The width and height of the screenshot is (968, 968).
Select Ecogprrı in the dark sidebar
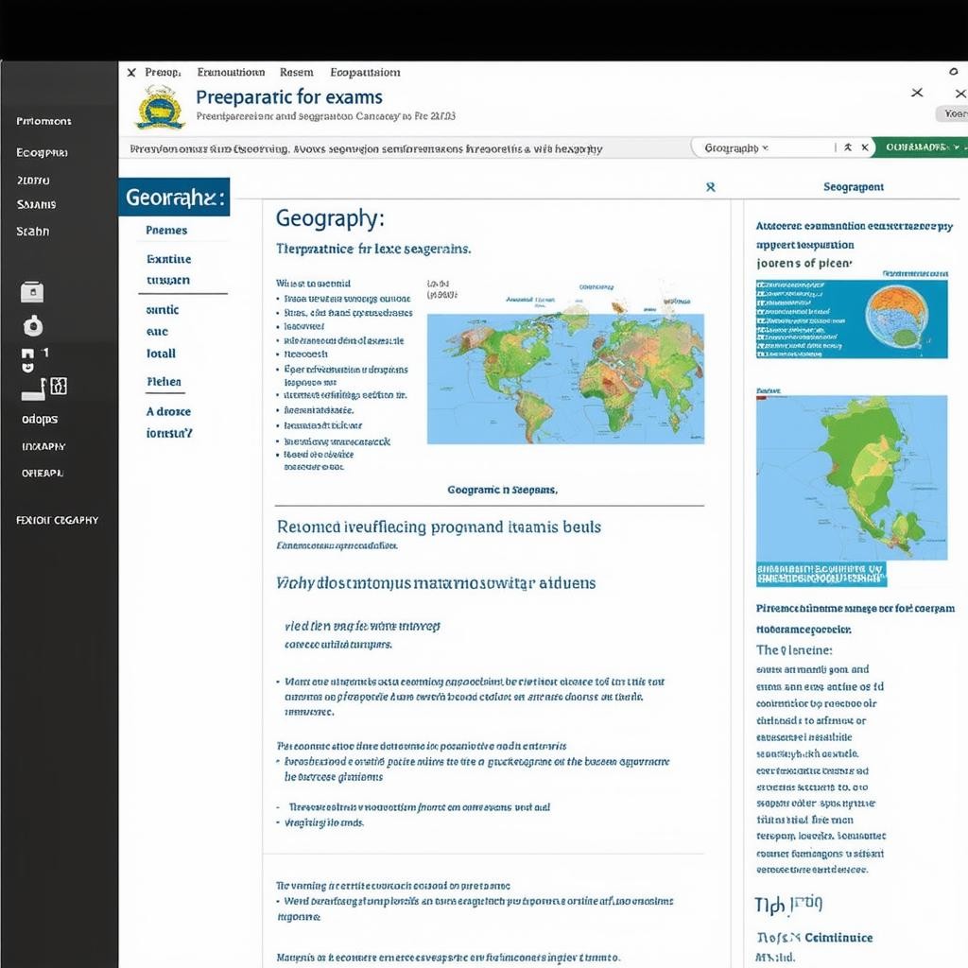pos(42,152)
